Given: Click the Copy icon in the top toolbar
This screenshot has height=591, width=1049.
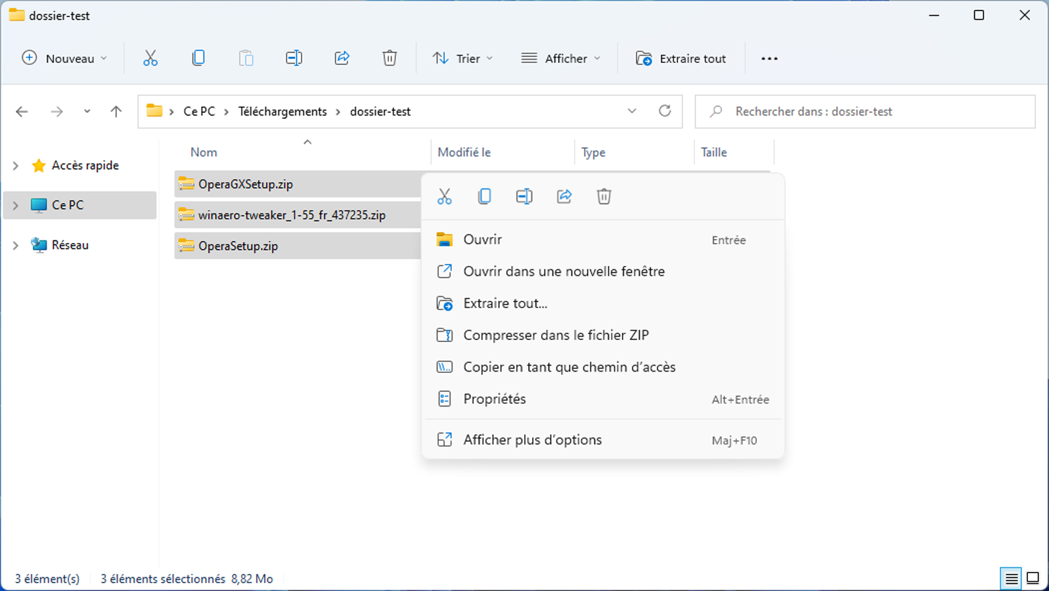Looking at the screenshot, I should [x=198, y=58].
